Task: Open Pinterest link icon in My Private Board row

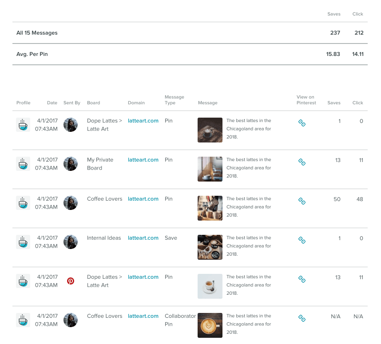Action: (302, 162)
